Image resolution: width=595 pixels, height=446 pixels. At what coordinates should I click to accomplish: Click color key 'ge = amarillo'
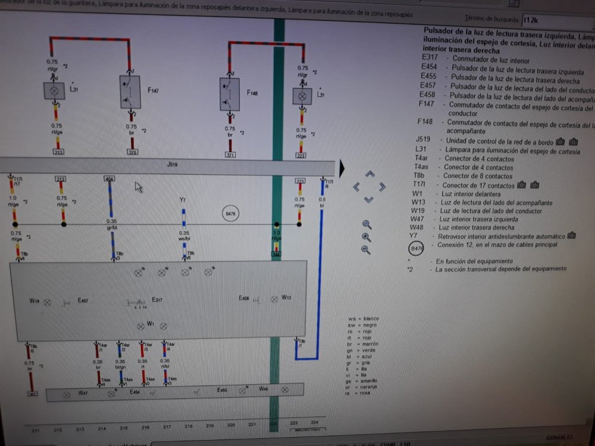click(x=361, y=381)
